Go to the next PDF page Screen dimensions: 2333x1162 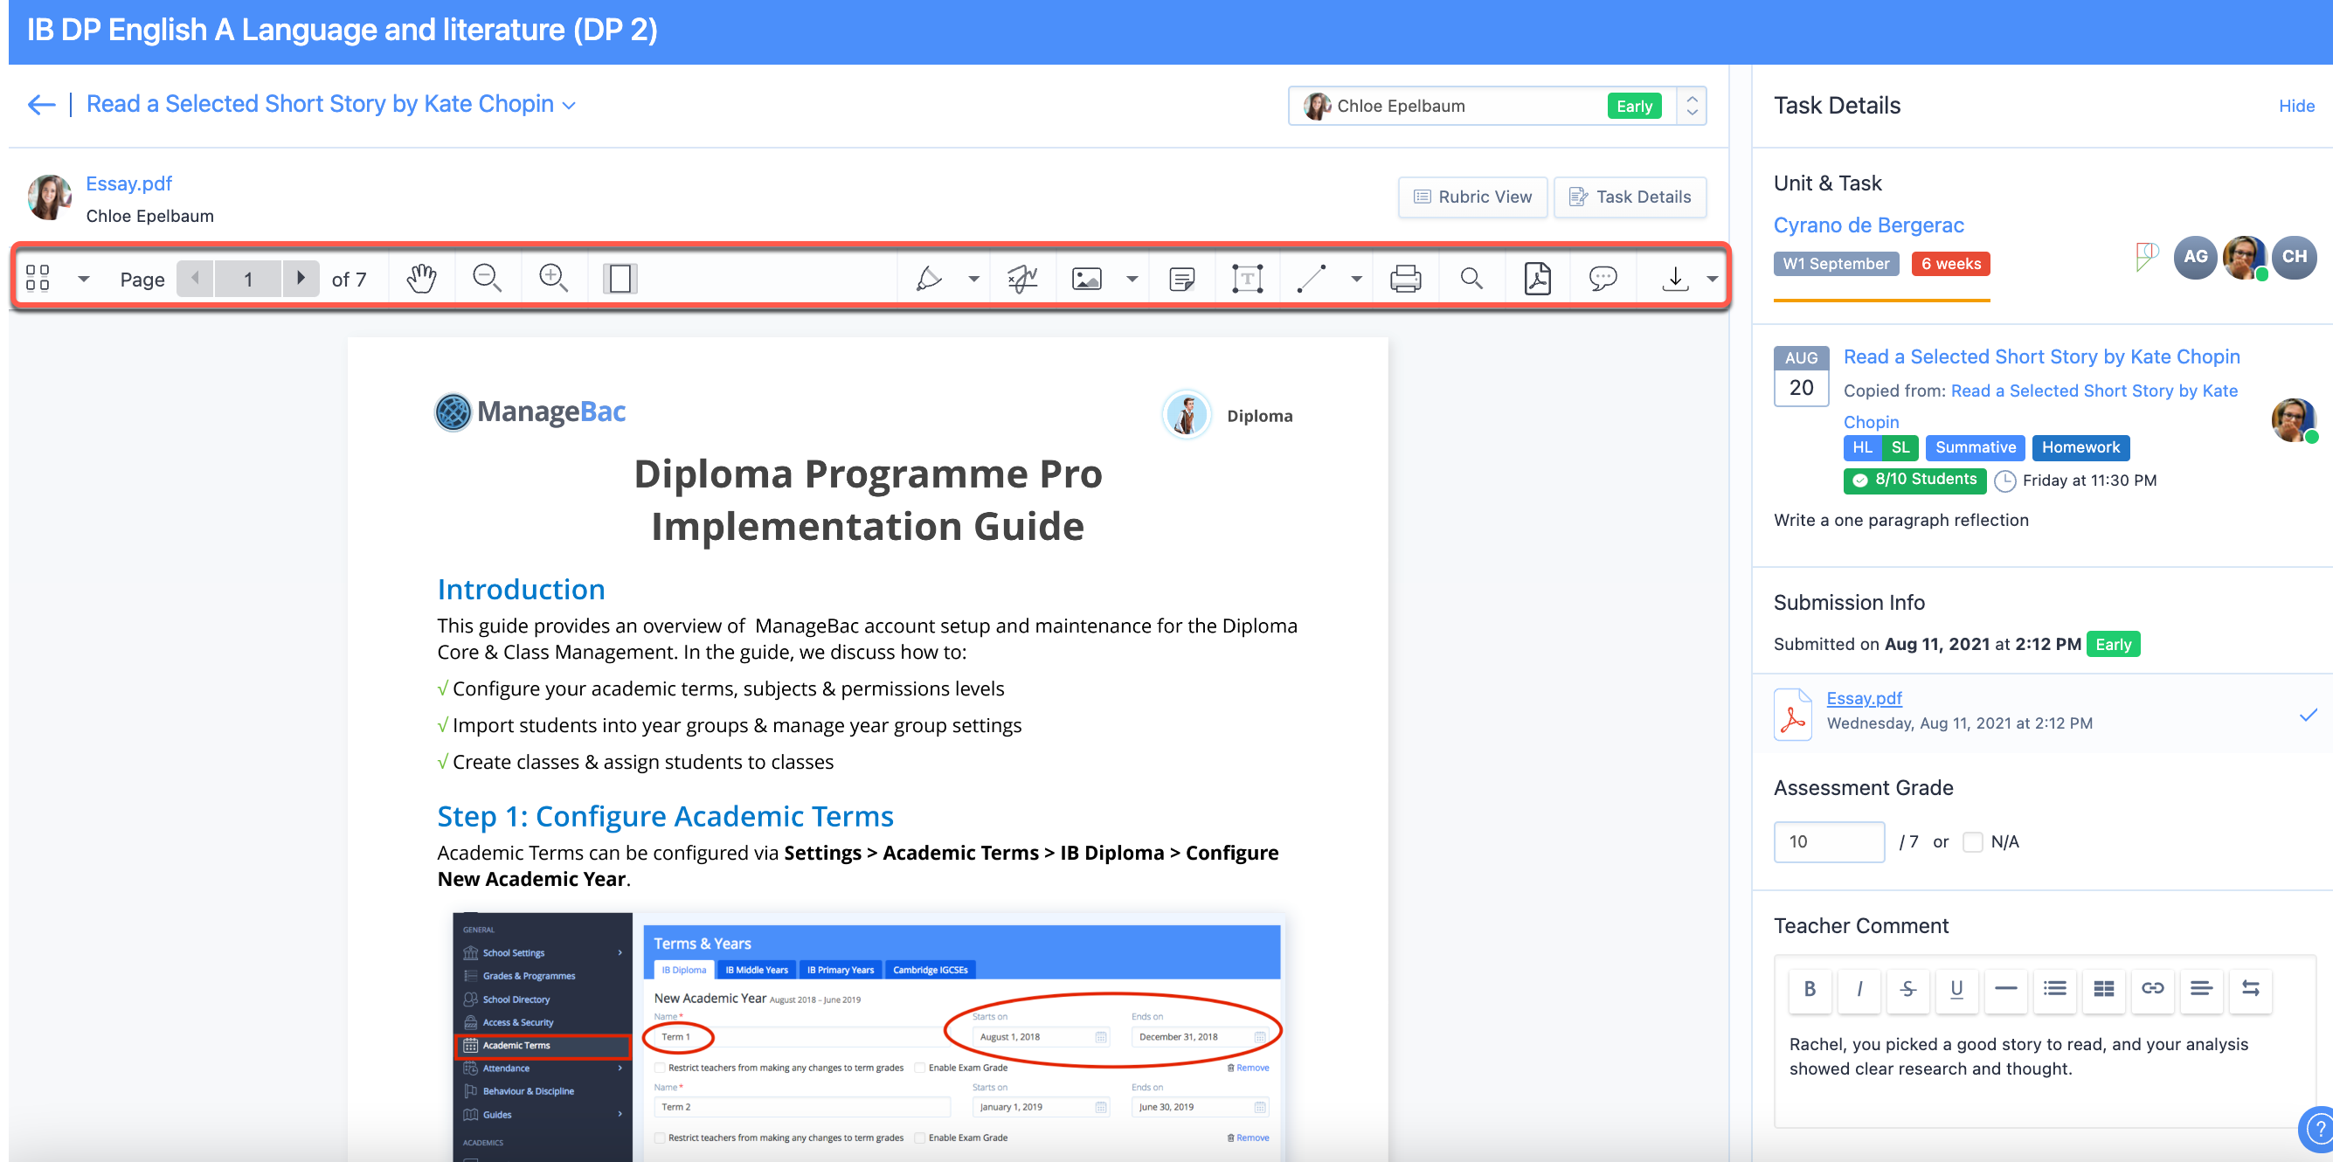pyautogui.click(x=301, y=278)
